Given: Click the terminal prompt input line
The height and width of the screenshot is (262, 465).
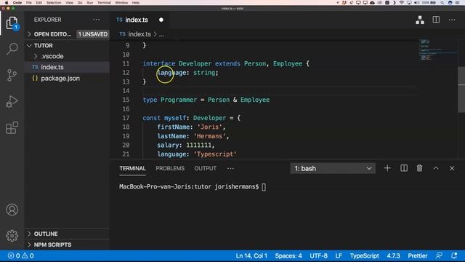Looking at the screenshot, I should (x=192, y=187).
